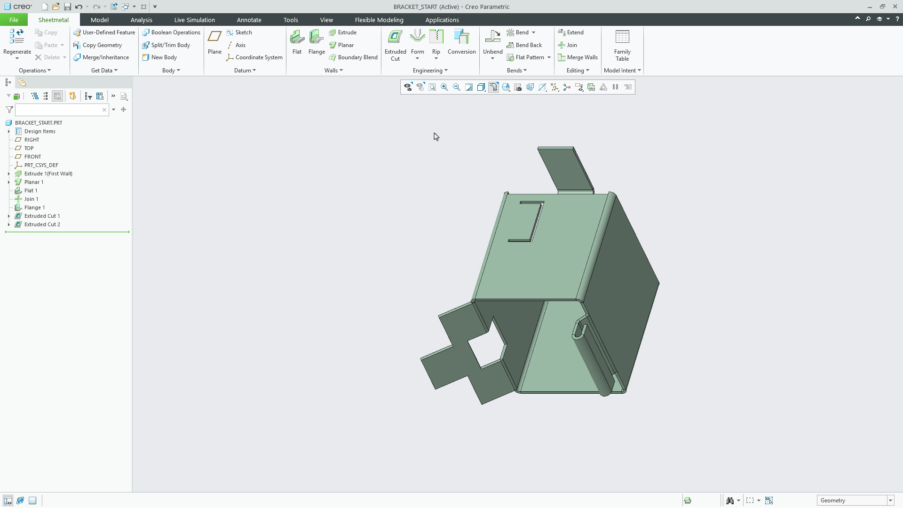The width and height of the screenshot is (903, 508).
Task: Click the Extruded Cut tool
Action: pyautogui.click(x=395, y=45)
